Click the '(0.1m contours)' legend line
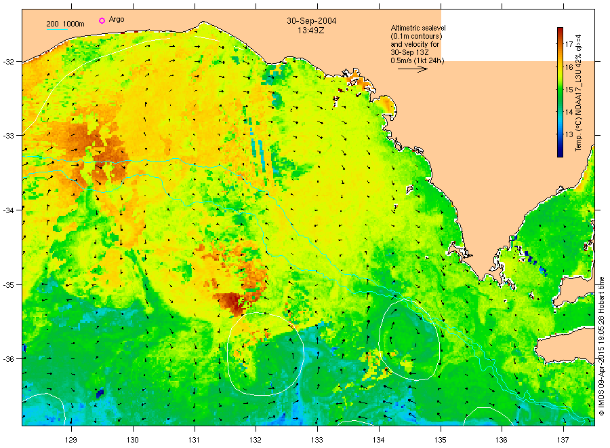 coord(416,36)
